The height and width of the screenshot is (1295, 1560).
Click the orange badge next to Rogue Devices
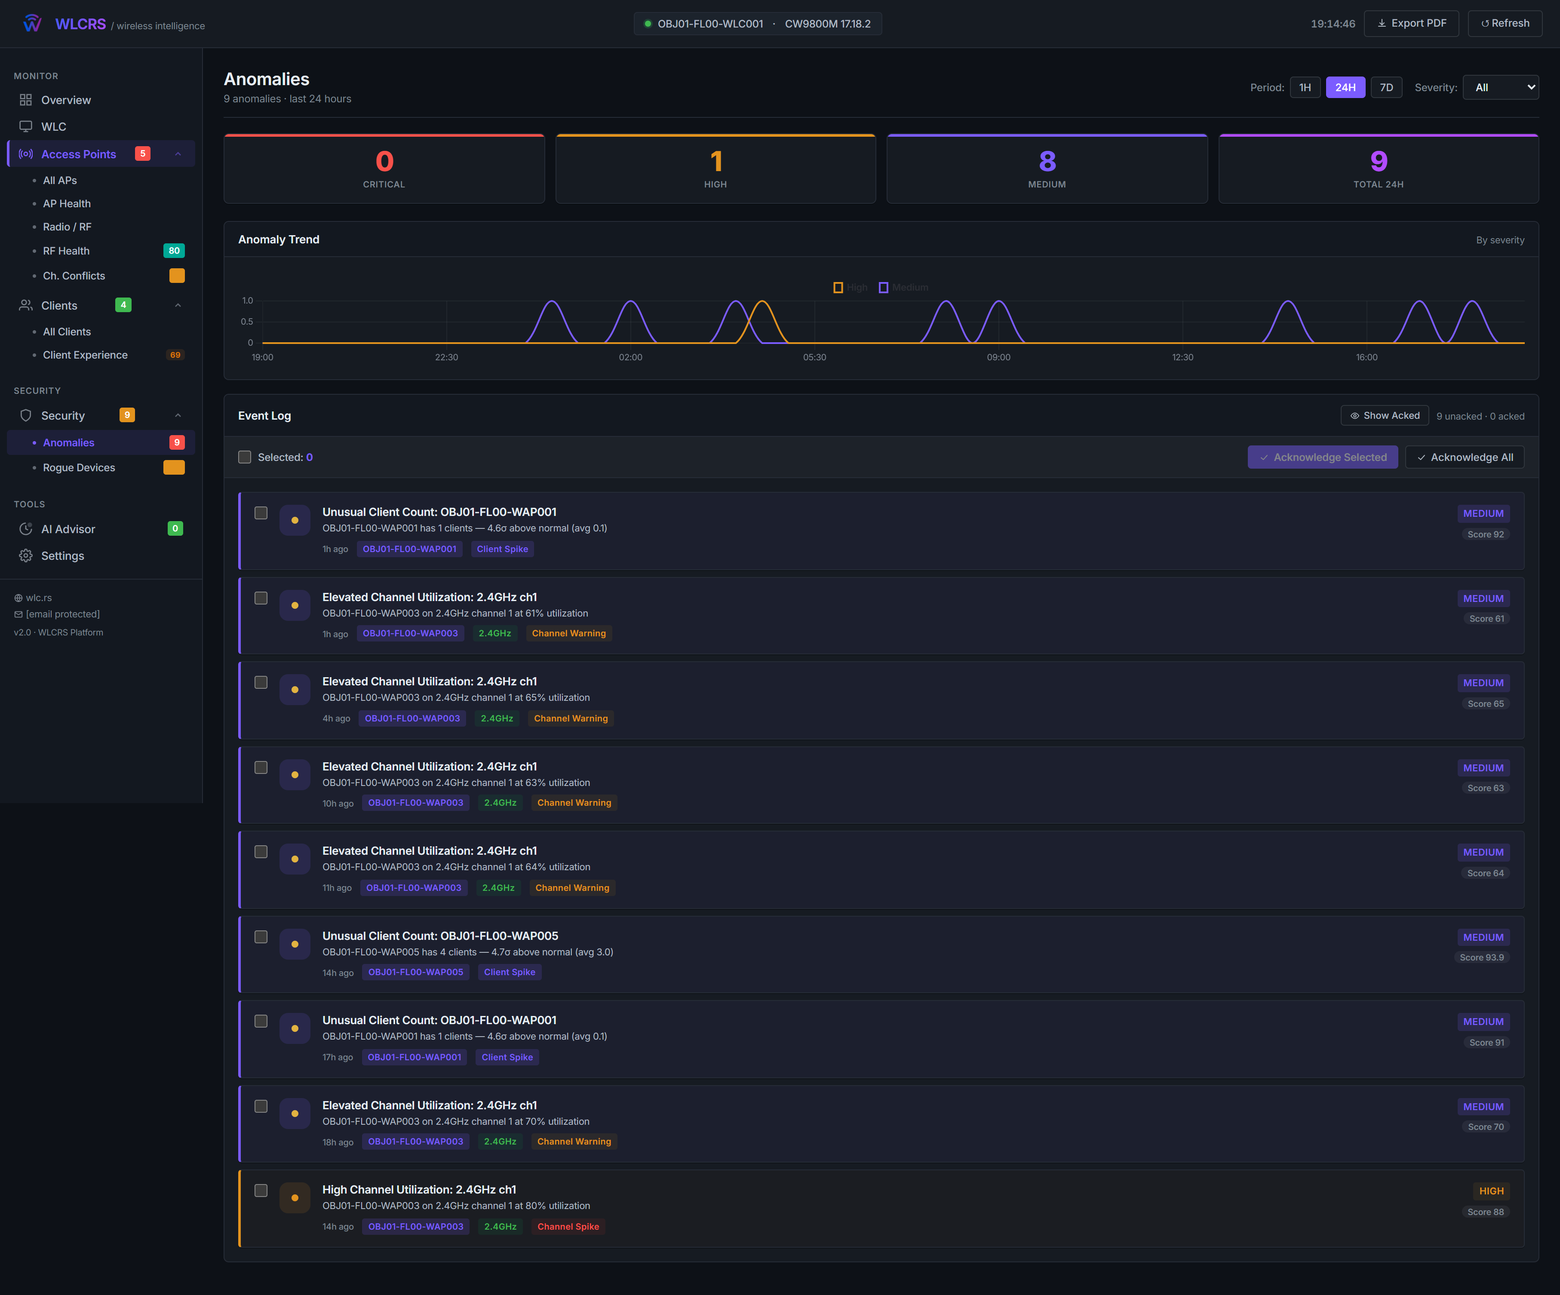tap(174, 467)
